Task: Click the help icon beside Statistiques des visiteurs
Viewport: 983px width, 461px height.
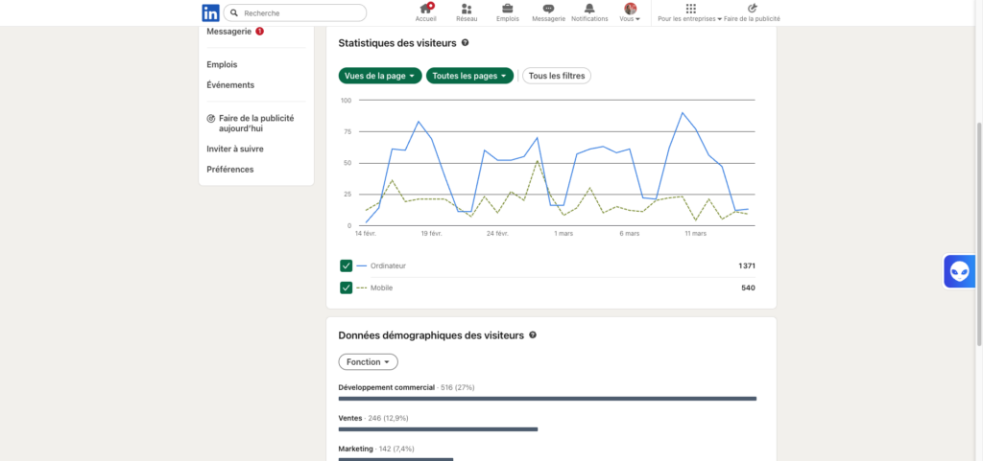Action: [466, 43]
